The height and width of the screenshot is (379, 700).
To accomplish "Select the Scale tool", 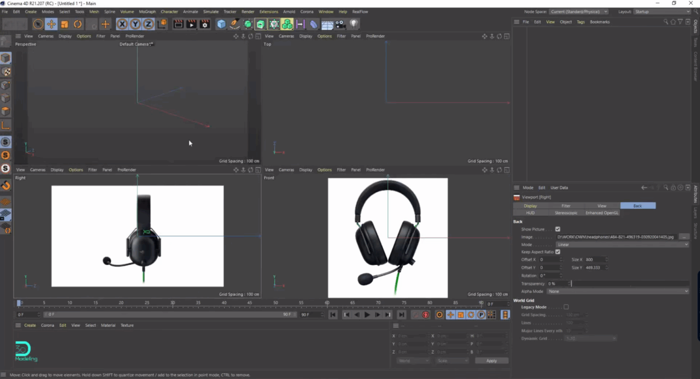I will pyautogui.click(x=64, y=24).
